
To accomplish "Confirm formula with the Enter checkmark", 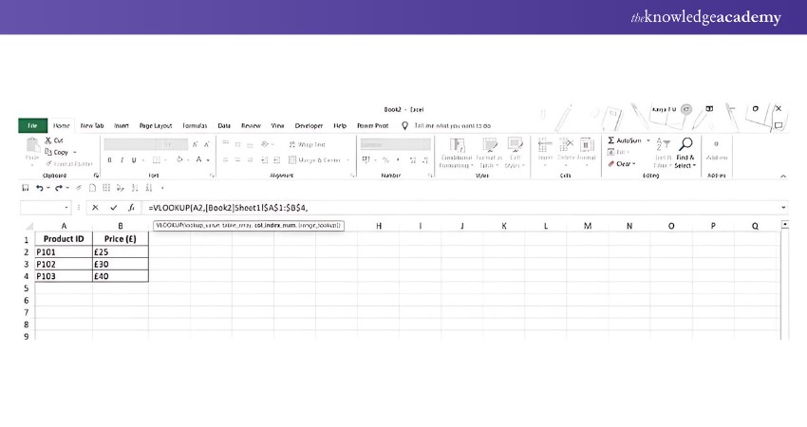I will coord(114,207).
